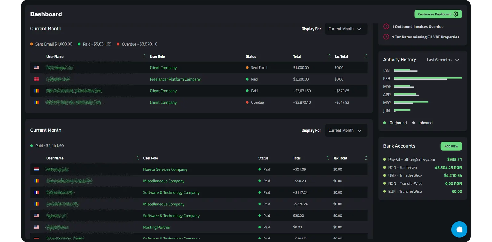Toggle Paid -$5,831.69 legend filter
The width and height of the screenshot is (492, 242).
pyautogui.click(x=95, y=44)
